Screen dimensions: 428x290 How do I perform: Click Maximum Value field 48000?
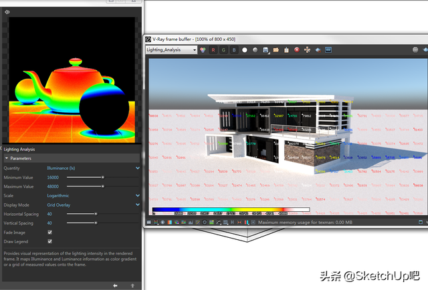[53, 186]
